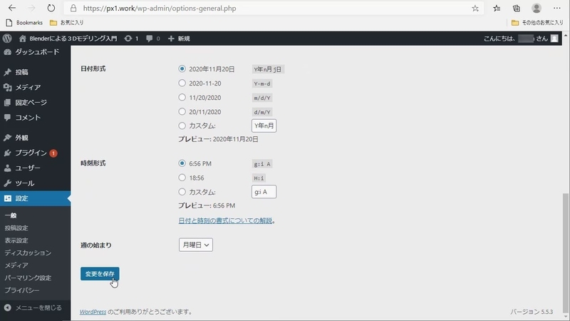Screen dimensions: 570x321
Task: Open the browser settings ellipsis menu
Action: 556,8
